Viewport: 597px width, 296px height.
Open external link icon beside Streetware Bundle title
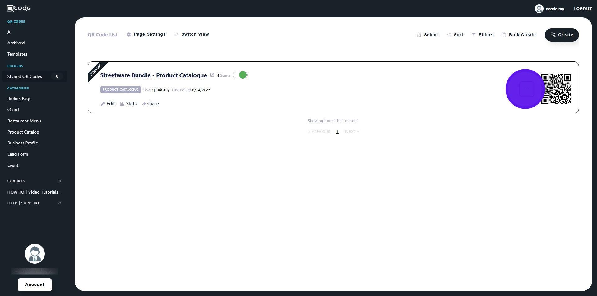(x=212, y=75)
